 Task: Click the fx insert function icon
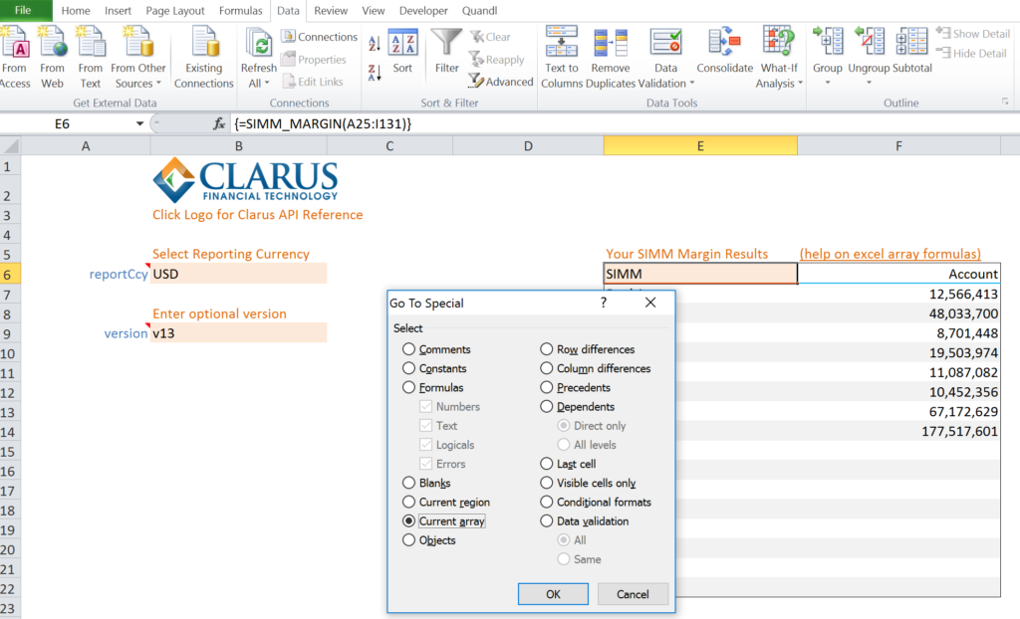(219, 123)
